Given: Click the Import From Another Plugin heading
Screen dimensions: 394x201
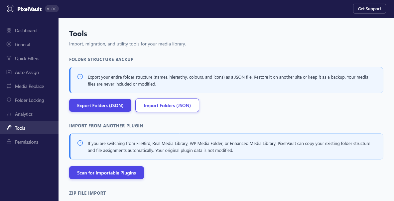Looking at the screenshot, I should point(106,126).
